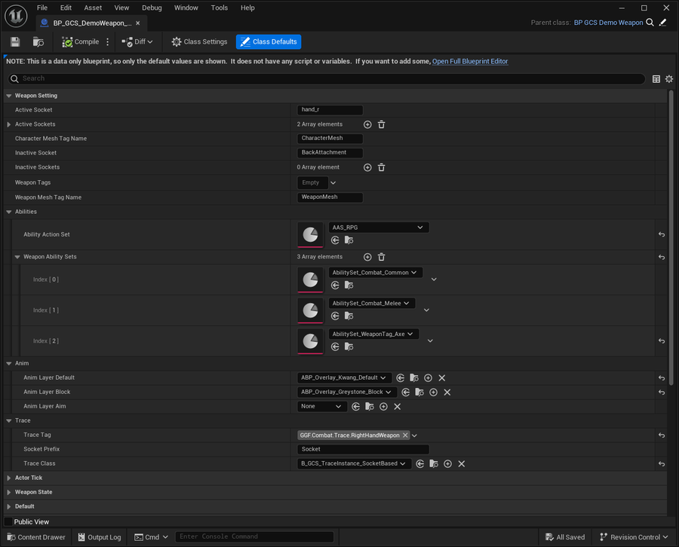Viewport: 679px width, 547px height.
Task: Add element to Active Sockets array
Action: click(x=367, y=124)
